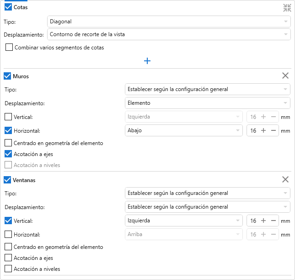Enable the Horizontal checkbox under Ventanas
The height and width of the screenshot is (280, 295).
(x=8, y=235)
